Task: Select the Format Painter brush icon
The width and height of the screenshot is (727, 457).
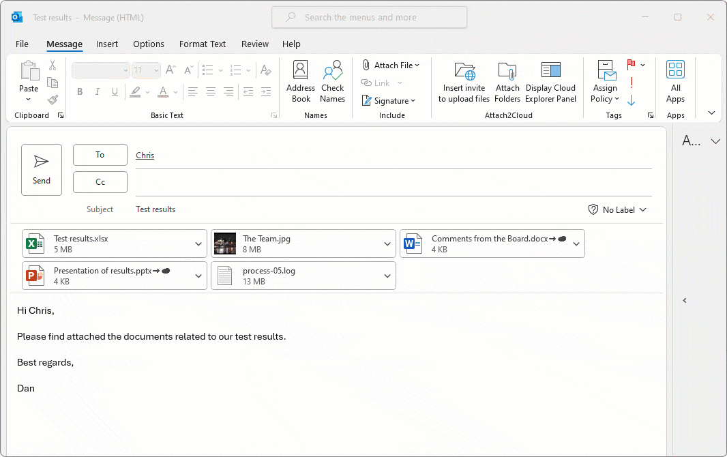Action: [x=53, y=99]
